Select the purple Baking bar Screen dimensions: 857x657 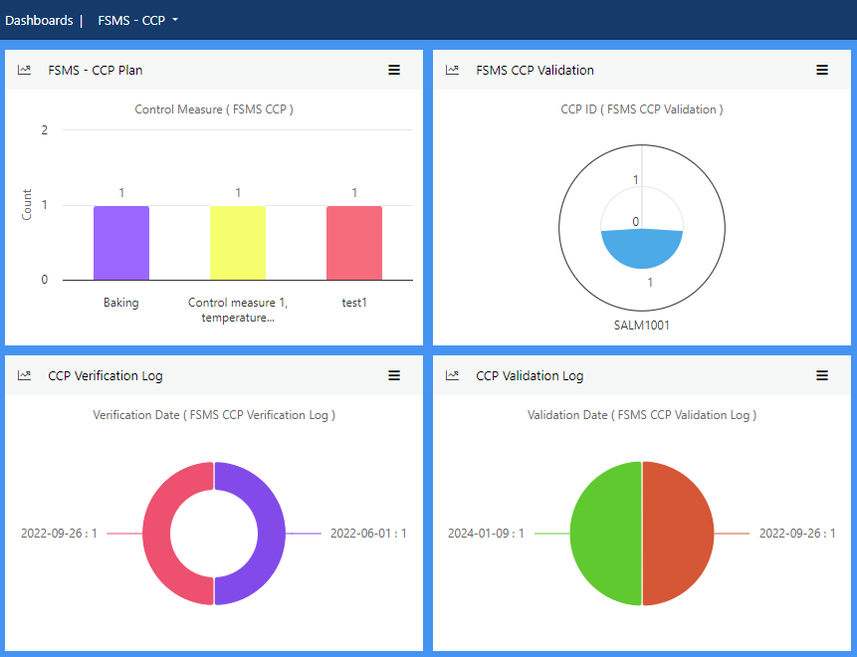[x=121, y=243]
